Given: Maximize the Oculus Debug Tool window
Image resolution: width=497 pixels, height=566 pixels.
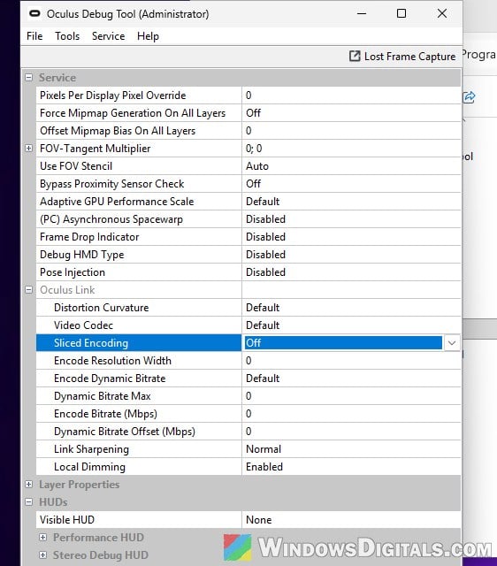Looking at the screenshot, I should click(401, 14).
